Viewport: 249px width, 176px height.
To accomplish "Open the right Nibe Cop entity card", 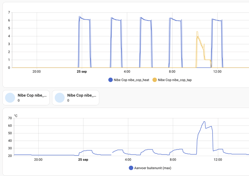I will 76,98.
